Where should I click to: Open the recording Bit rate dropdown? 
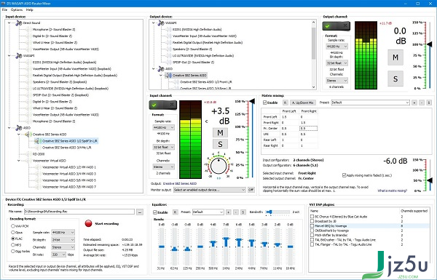pyautogui.click(x=58, y=255)
